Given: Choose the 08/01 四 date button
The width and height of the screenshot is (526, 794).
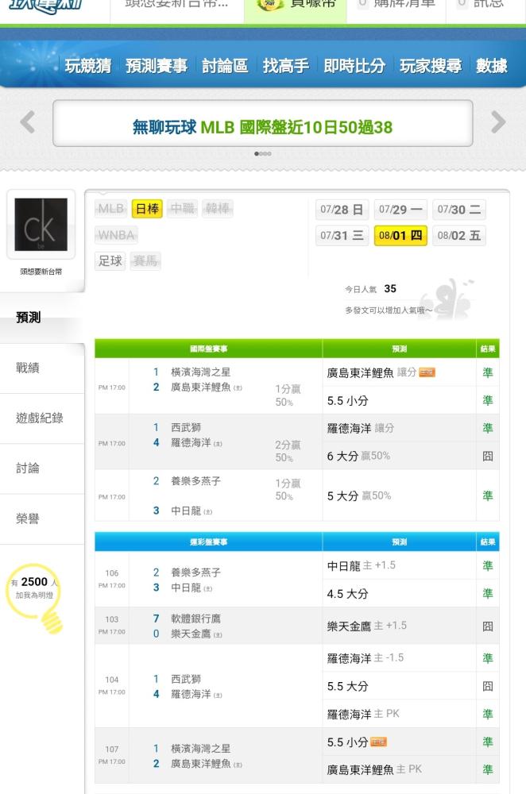Looking at the screenshot, I should (400, 236).
